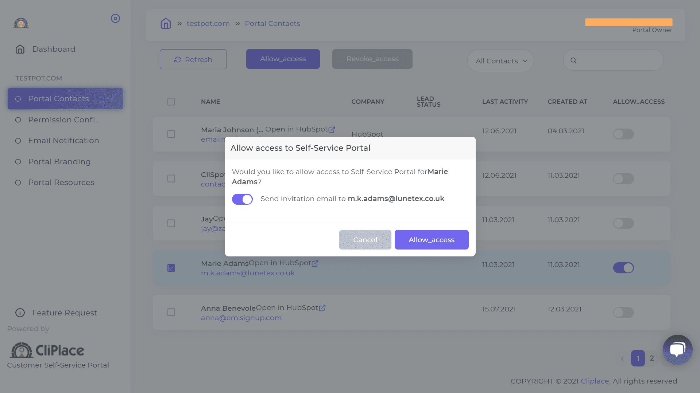Image resolution: width=700 pixels, height=393 pixels.
Task: Click the Feature Request info icon
Action: point(20,313)
